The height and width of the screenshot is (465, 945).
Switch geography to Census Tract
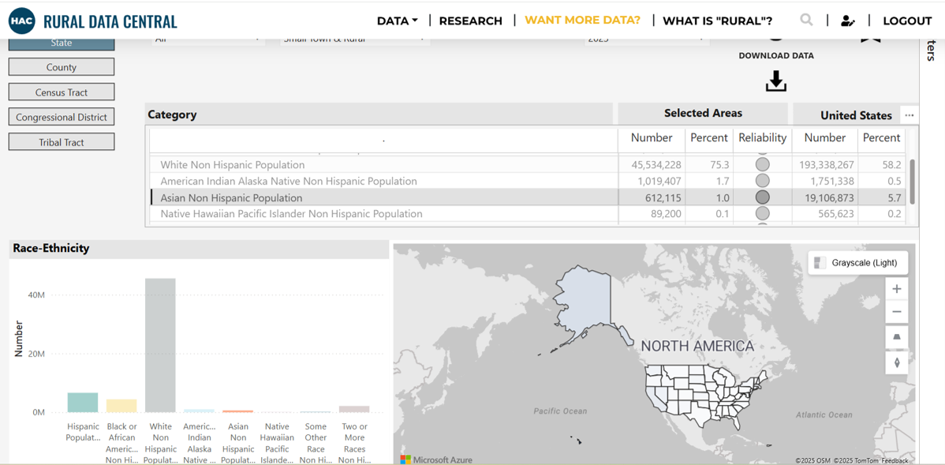pyautogui.click(x=62, y=92)
